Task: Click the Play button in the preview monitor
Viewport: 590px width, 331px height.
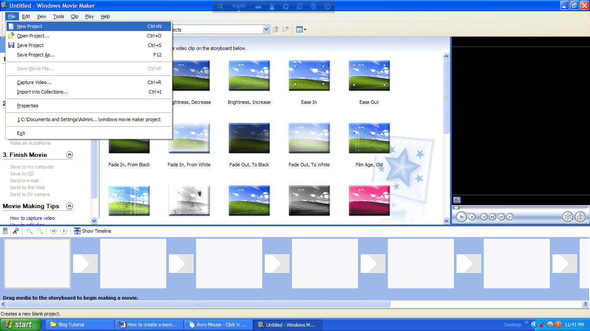Action: [461, 217]
